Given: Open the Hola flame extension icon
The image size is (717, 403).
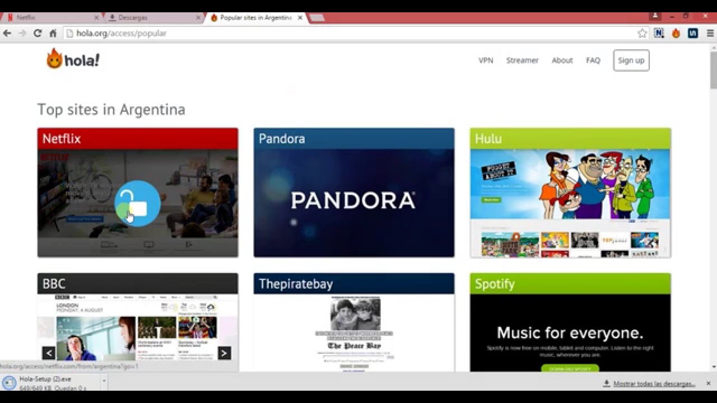Looking at the screenshot, I should coord(676,34).
